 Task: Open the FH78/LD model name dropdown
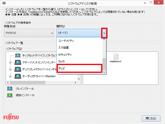point(29,33)
